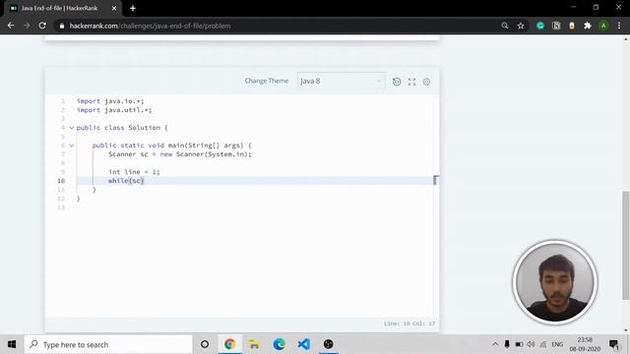Open a new browser tab
The width and height of the screenshot is (630, 354).
click(x=133, y=8)
